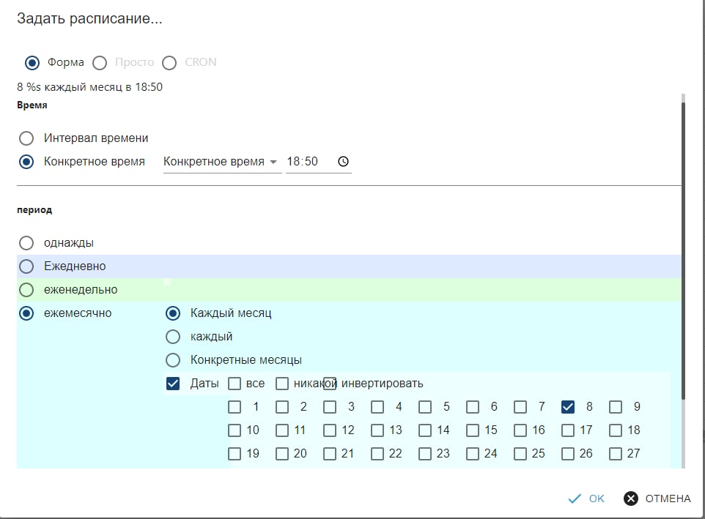Check date 20 checkbox

pyautogui.click(x=282, y=453)
